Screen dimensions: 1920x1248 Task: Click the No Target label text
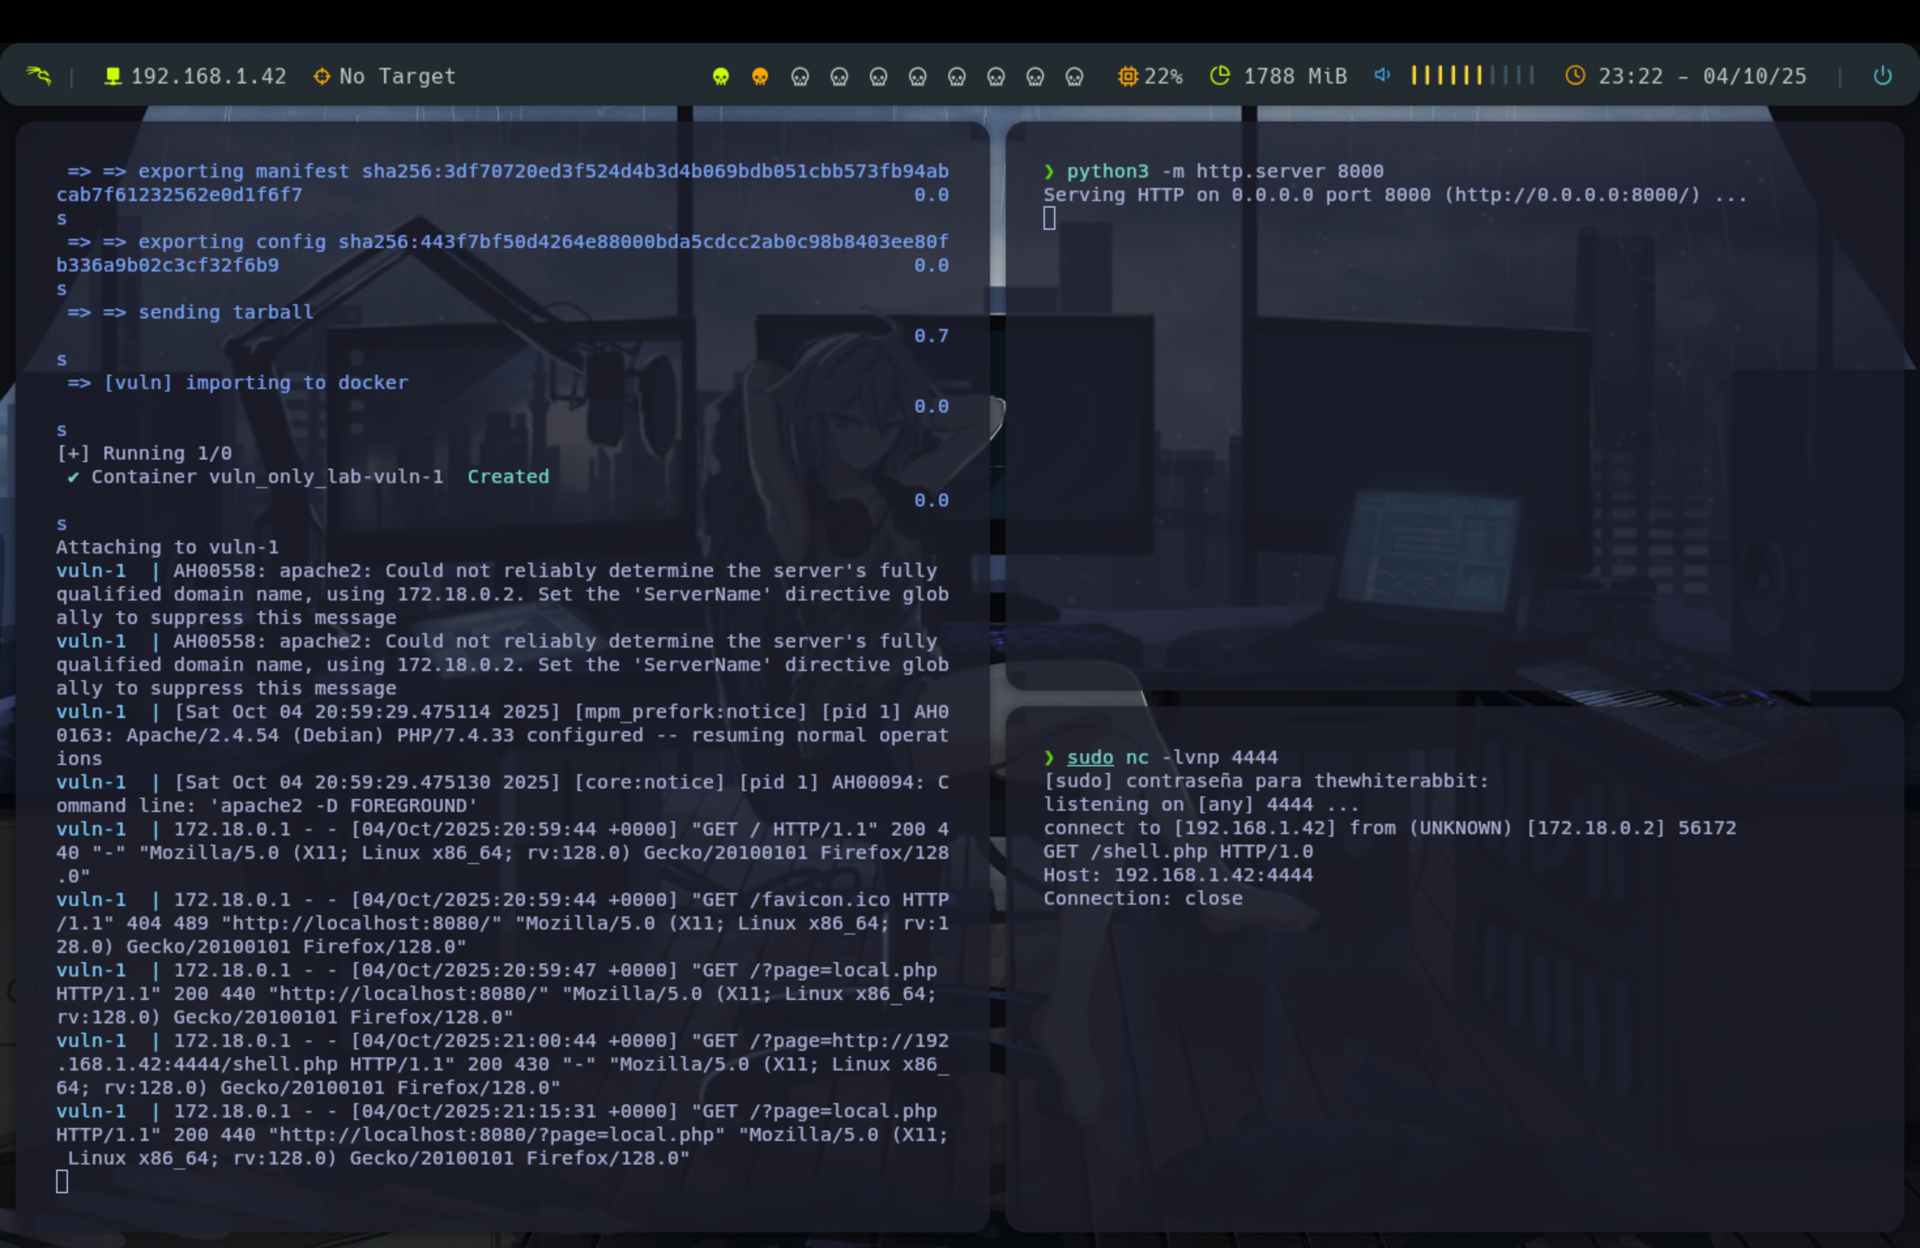(397, 76)
